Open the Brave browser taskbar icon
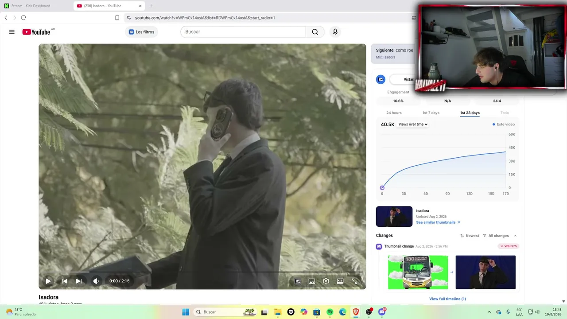 point(356,312)
